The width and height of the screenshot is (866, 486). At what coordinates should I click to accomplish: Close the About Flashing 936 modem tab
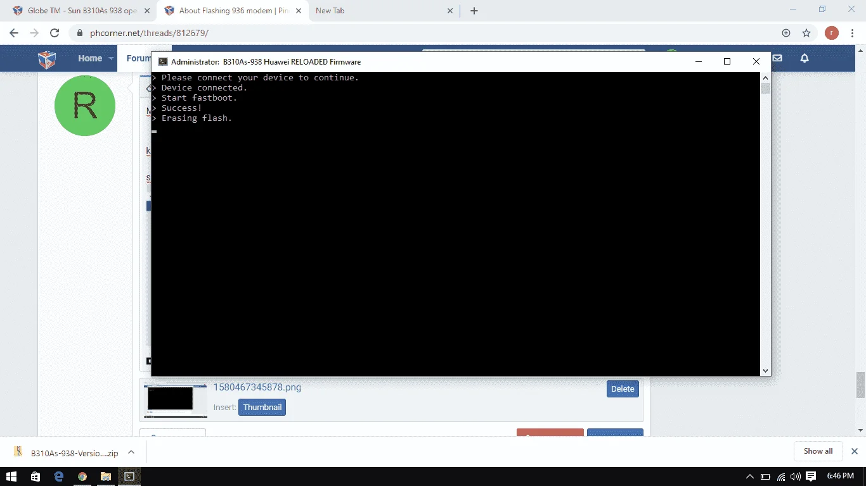click(299, 11)
